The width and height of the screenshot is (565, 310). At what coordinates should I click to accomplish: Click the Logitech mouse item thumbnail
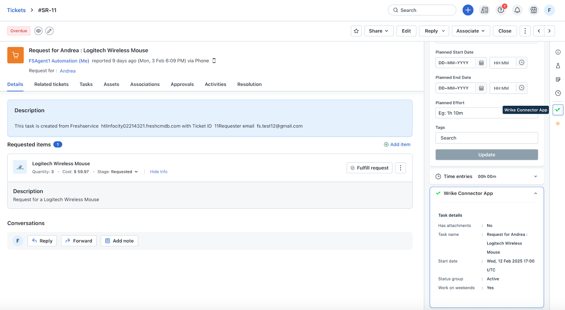click(x=20, y=167)
